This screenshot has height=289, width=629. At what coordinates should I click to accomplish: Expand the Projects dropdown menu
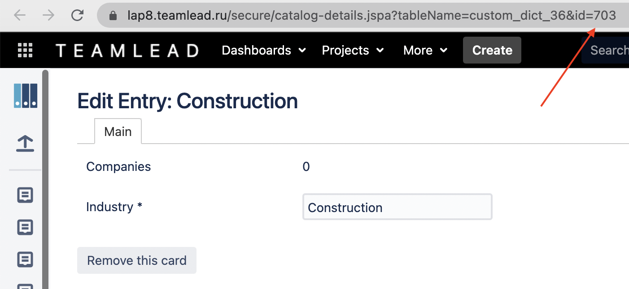tap(353, 50)
